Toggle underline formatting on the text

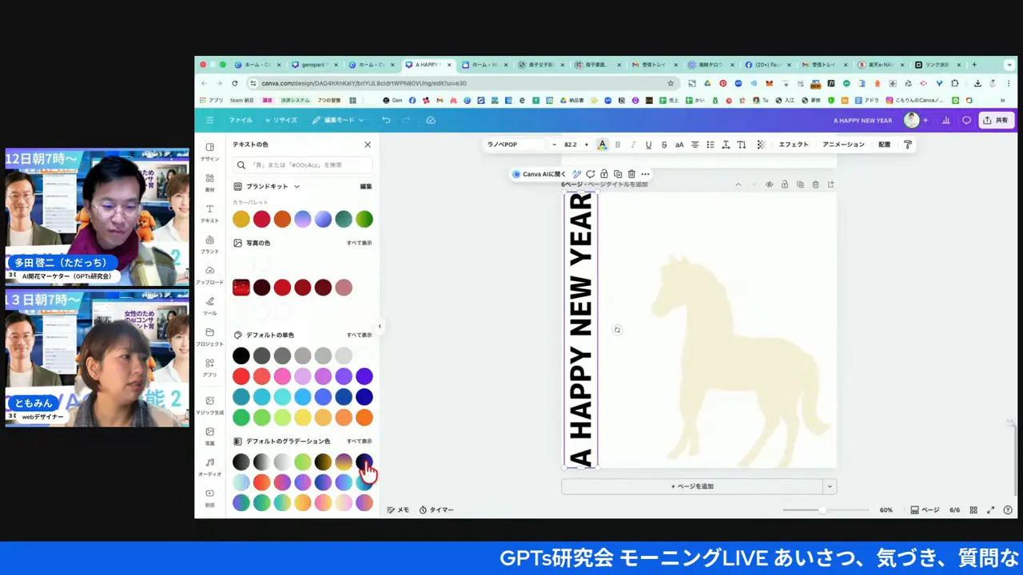(648, 145)
